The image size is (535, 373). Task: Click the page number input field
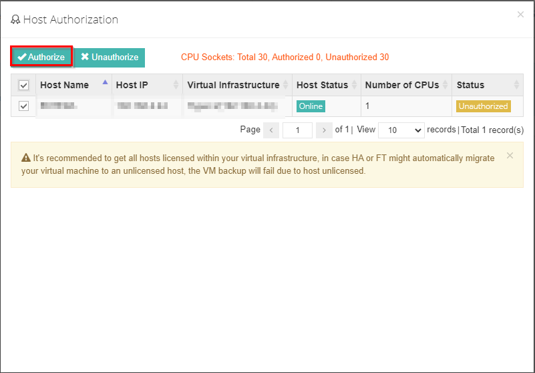297,130
